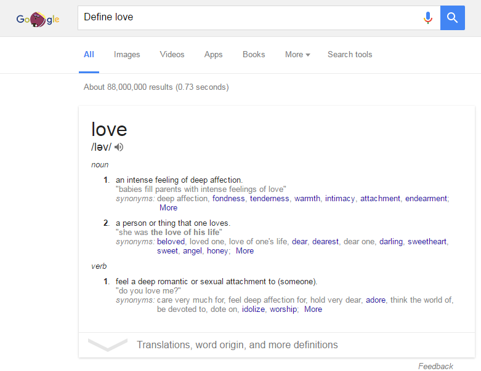Open the More search categories dropdown
The width and height of the screenshot is (481, 371).
tap(297, 54)
